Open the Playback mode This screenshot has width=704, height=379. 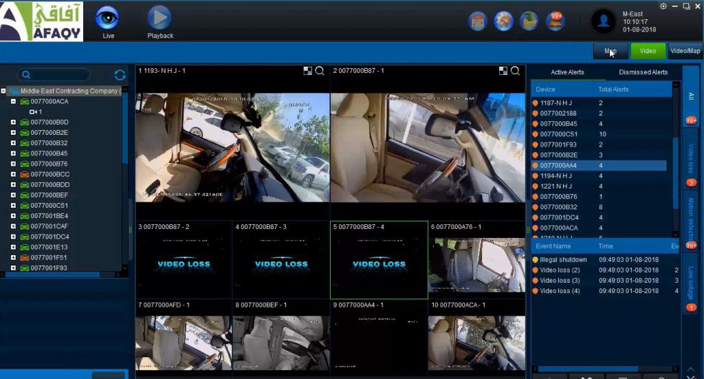point(159,23)
